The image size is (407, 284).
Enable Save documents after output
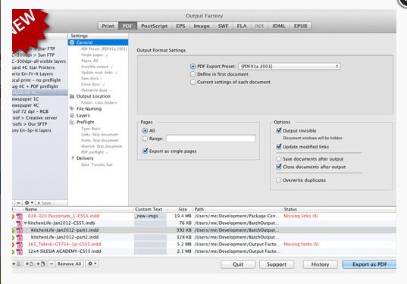[279, 159]
